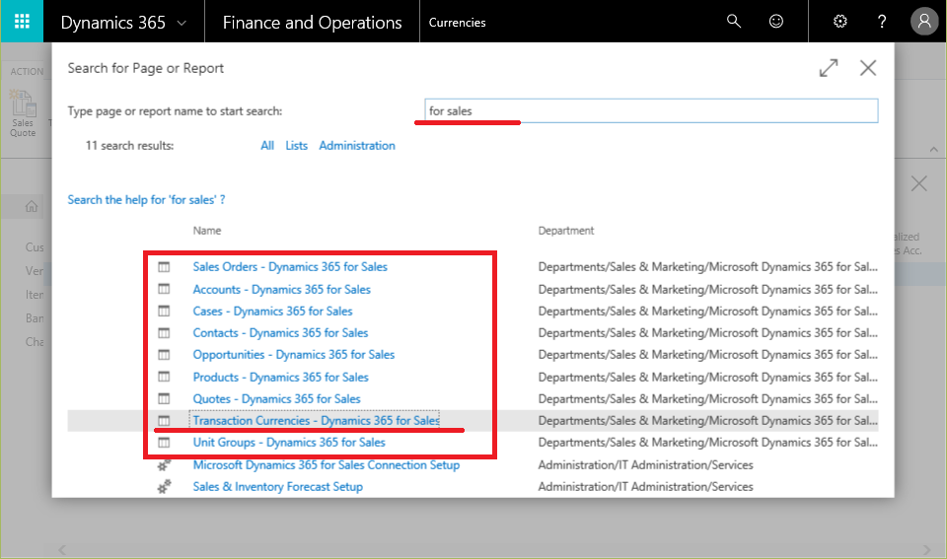Viewport: 947px width, 559px height.
Task: Click list icon beside Quotes
Action: pyautogui.click(x=164, y=398)
